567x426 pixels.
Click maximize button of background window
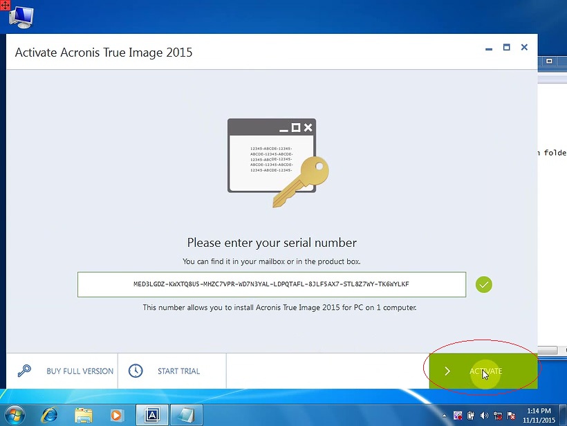point(549,61)
